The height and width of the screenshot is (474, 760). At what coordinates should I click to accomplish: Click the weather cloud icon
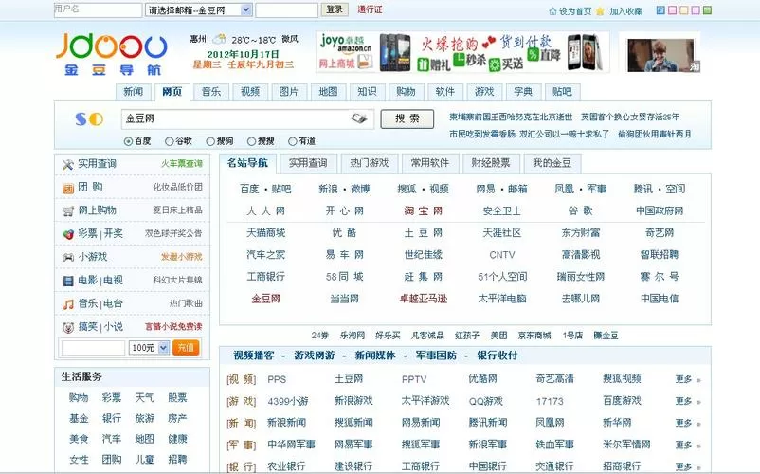coord(219,39)
